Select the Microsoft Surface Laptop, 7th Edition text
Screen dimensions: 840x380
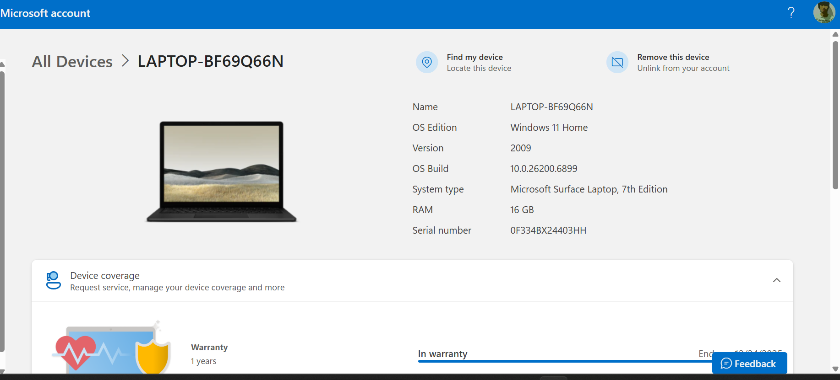pyautogui.click(x=589, y=189)
